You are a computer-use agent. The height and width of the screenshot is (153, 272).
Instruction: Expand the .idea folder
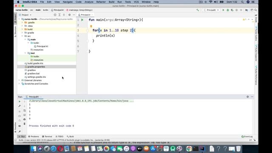pos(22,26)
